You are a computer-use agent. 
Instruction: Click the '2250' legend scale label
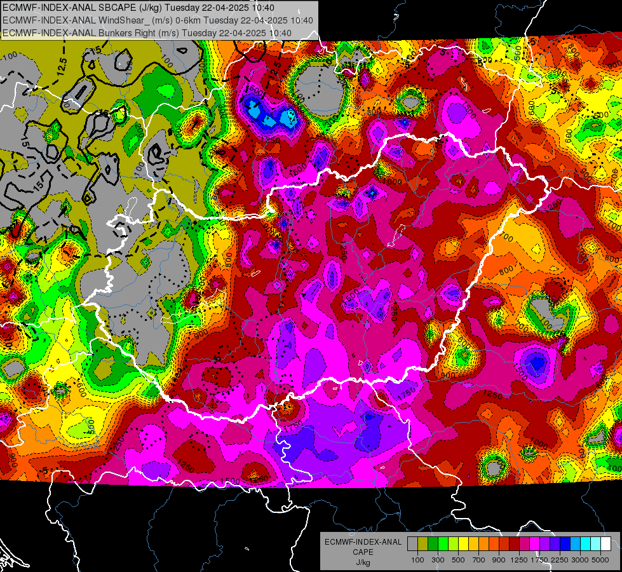click(560, 560)
